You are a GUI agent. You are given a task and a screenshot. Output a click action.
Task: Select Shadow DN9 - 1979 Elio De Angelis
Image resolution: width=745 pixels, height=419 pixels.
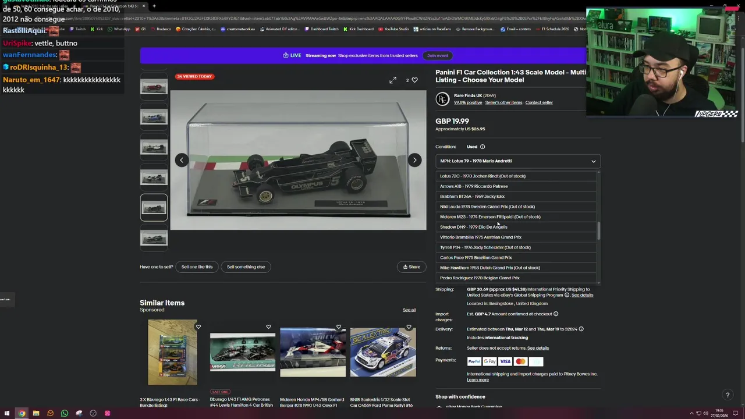click(x=517, y=227)
